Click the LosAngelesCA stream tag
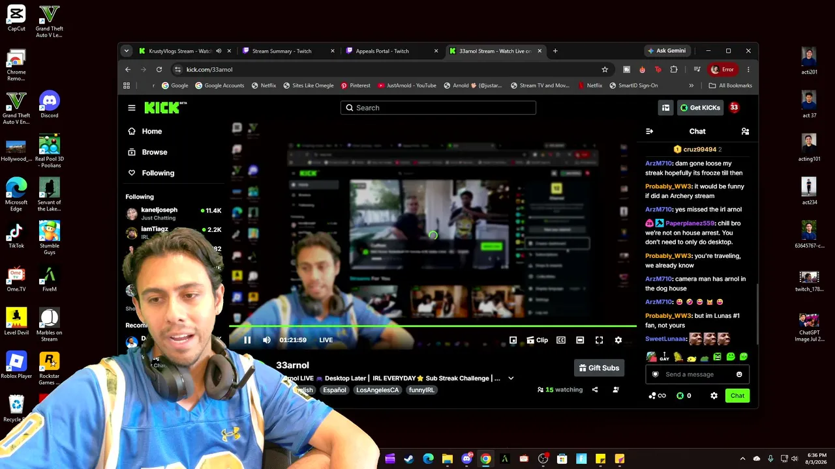 point(377,390)
